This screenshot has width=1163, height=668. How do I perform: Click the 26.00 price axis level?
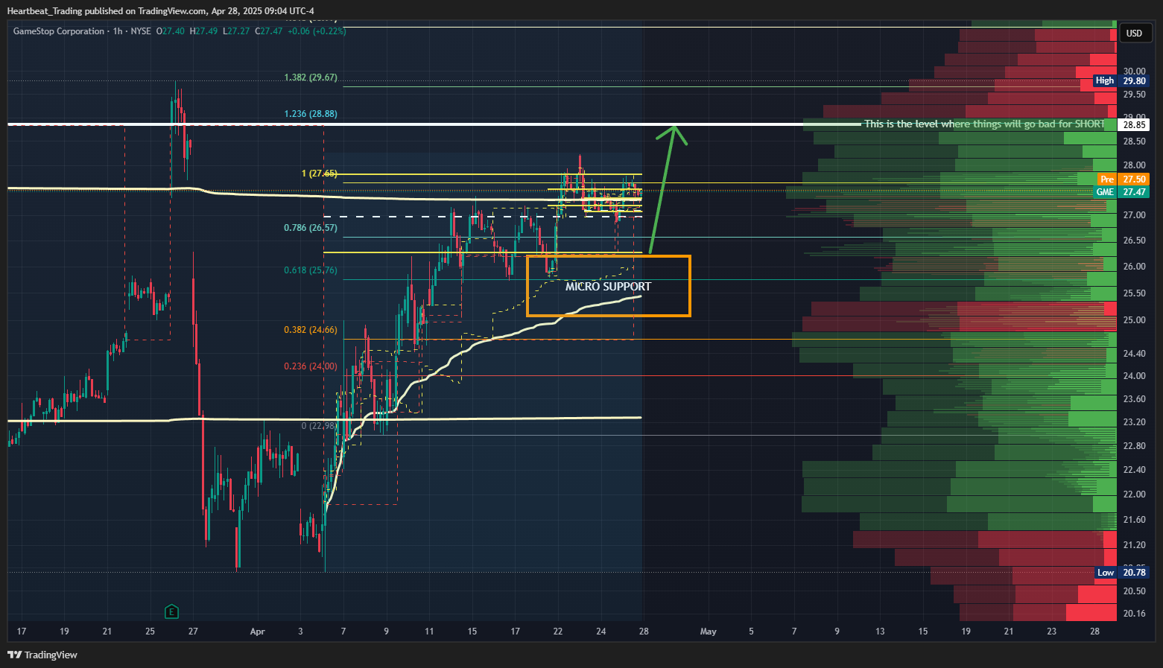[x=1134, y=267]
